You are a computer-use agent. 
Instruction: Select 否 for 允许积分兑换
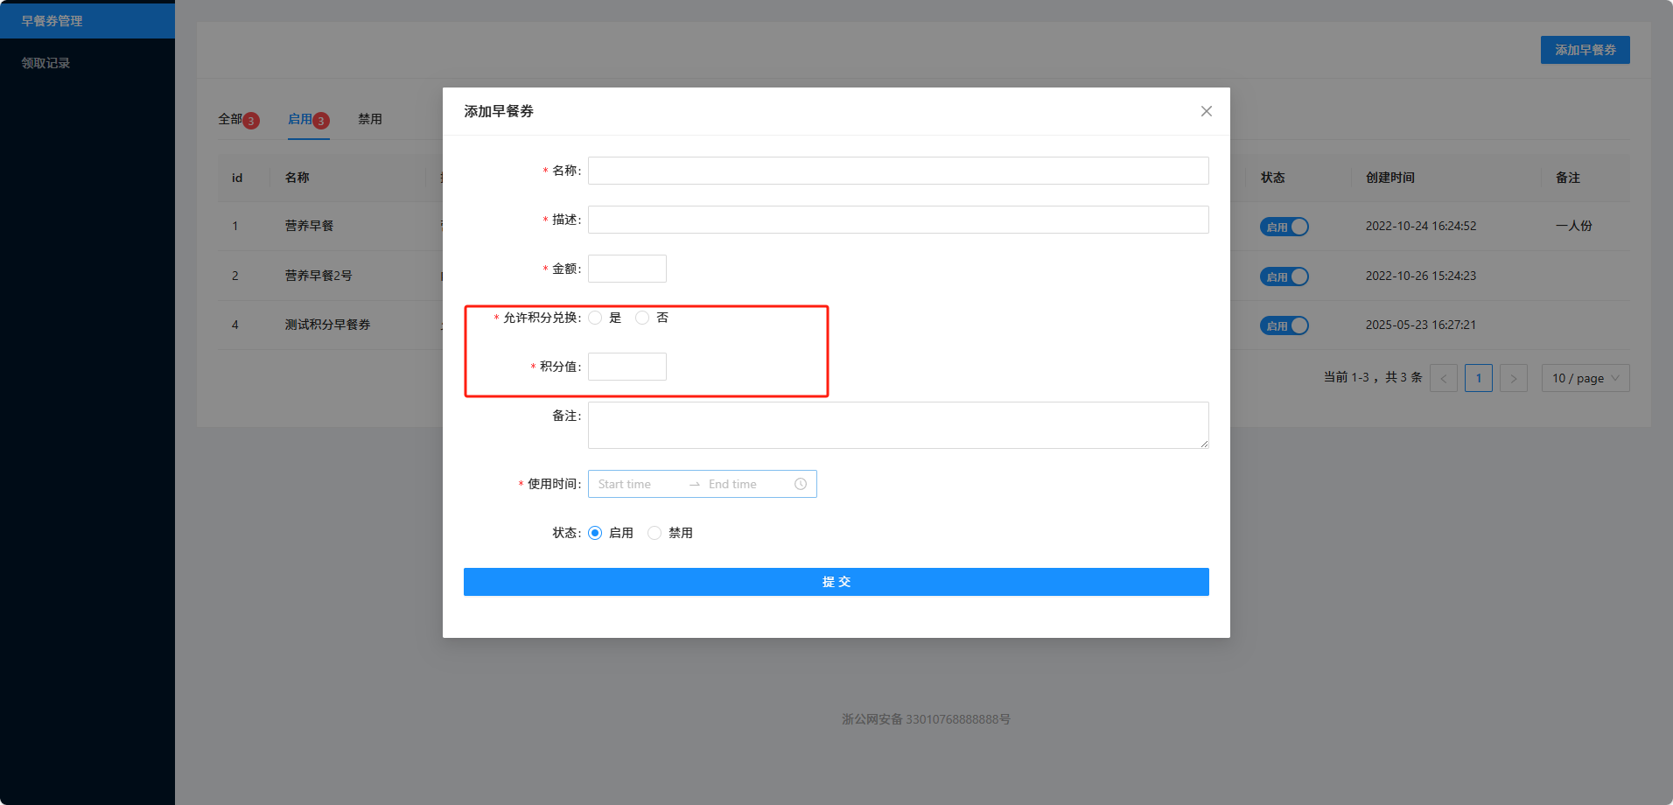tap(642, 318)
